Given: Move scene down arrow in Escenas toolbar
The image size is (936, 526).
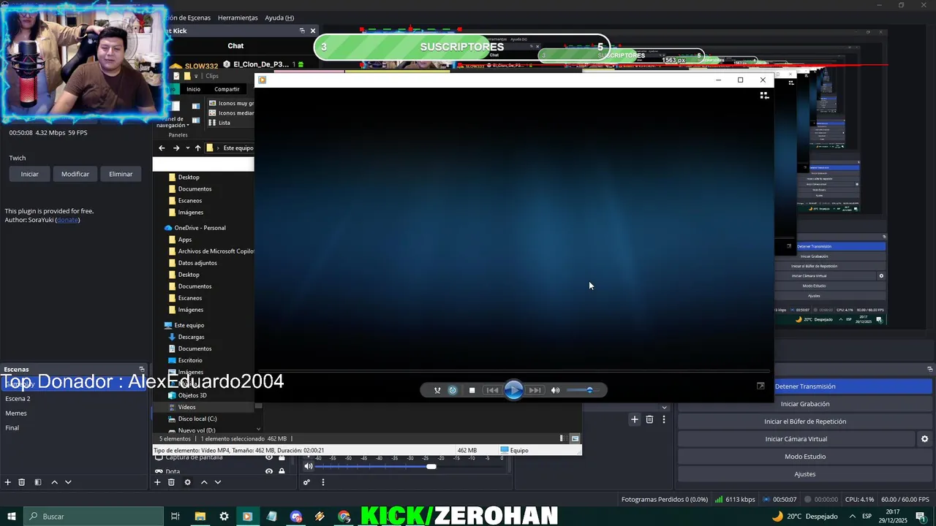Looking at the screenshot, I should point(68,482).
